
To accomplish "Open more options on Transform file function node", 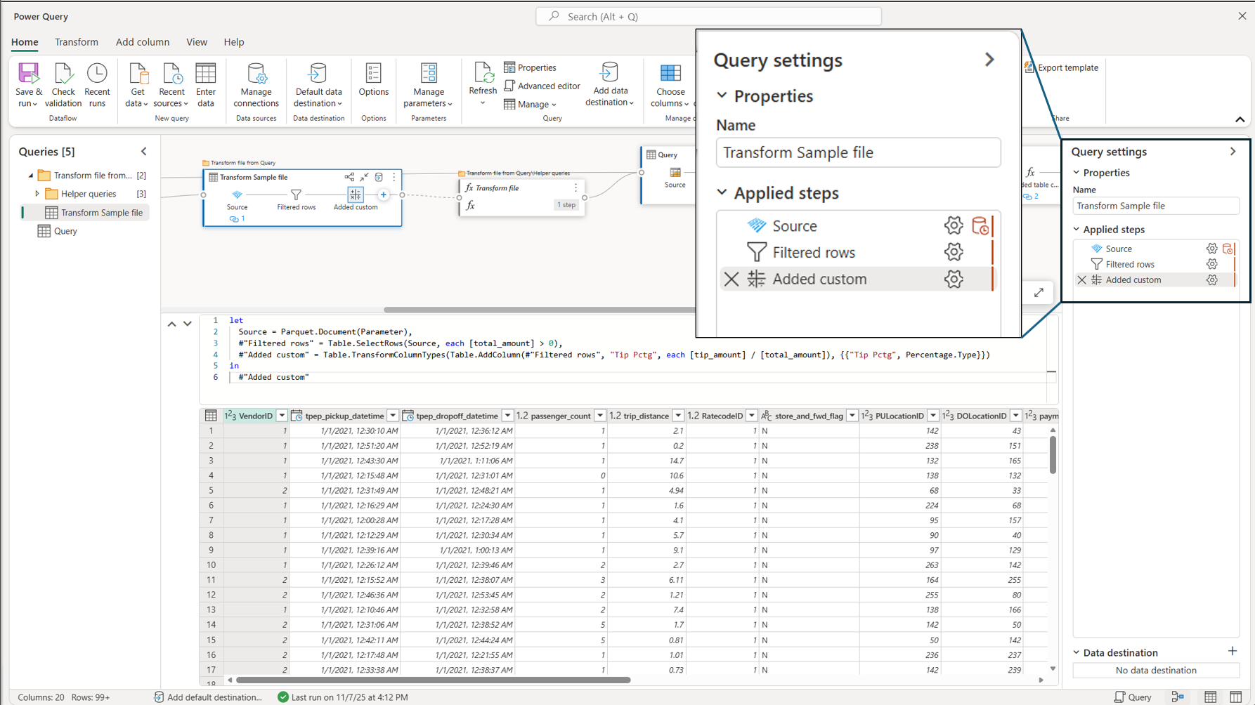I will click(576, 187).
